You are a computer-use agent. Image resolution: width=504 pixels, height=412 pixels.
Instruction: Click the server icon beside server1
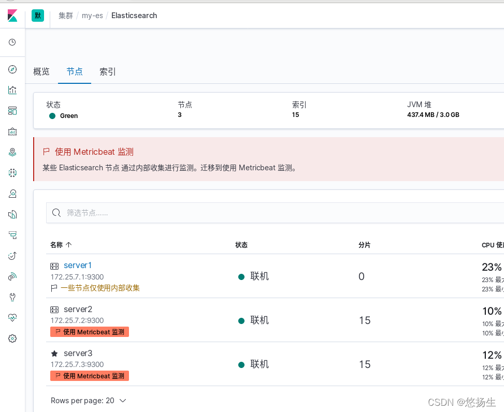coord(54,266)
